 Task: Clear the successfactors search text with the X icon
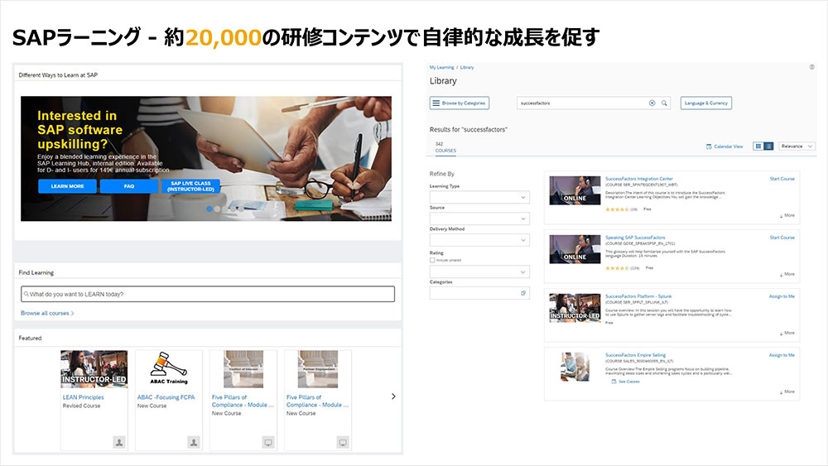click(652, 103)
